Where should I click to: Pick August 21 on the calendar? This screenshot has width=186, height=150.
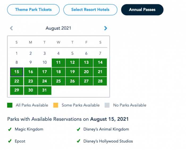click(100, 72)
